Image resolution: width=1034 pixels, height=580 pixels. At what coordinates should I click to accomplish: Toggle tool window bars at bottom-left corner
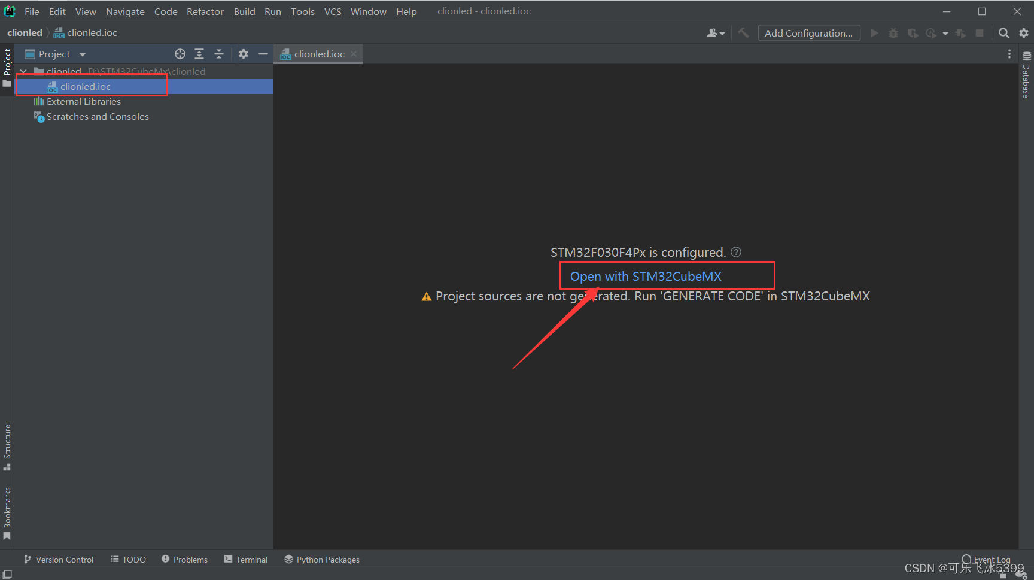pos(7,574)
